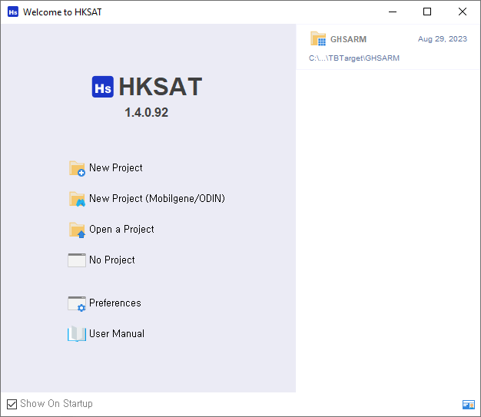Click the path C:\...\TBTarget\GHSARM

coord(354,58)
